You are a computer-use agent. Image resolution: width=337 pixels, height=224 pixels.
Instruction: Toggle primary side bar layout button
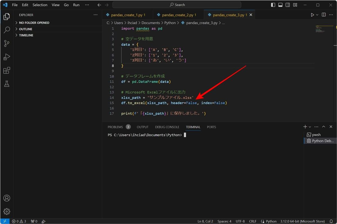coord(273,5)
